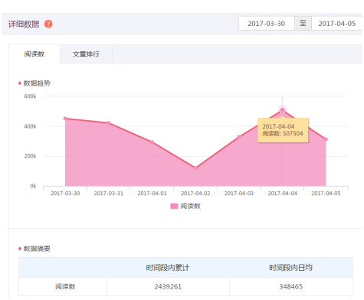
Task: Open the end date field 2017-04-05
Action: coord(336,24)
